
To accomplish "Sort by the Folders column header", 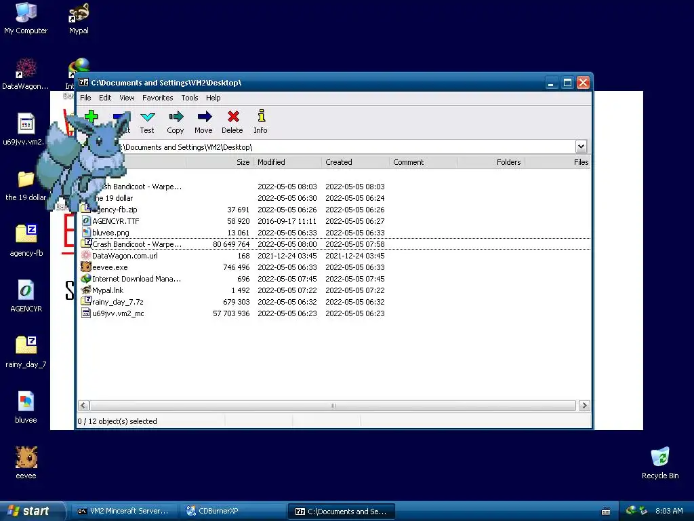I will point(491,162).
